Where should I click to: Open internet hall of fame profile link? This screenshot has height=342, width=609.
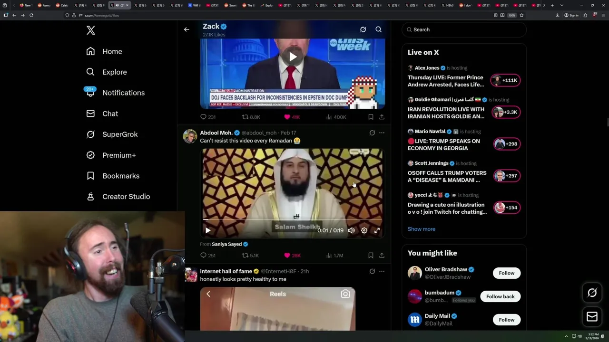tap(226, 271)
